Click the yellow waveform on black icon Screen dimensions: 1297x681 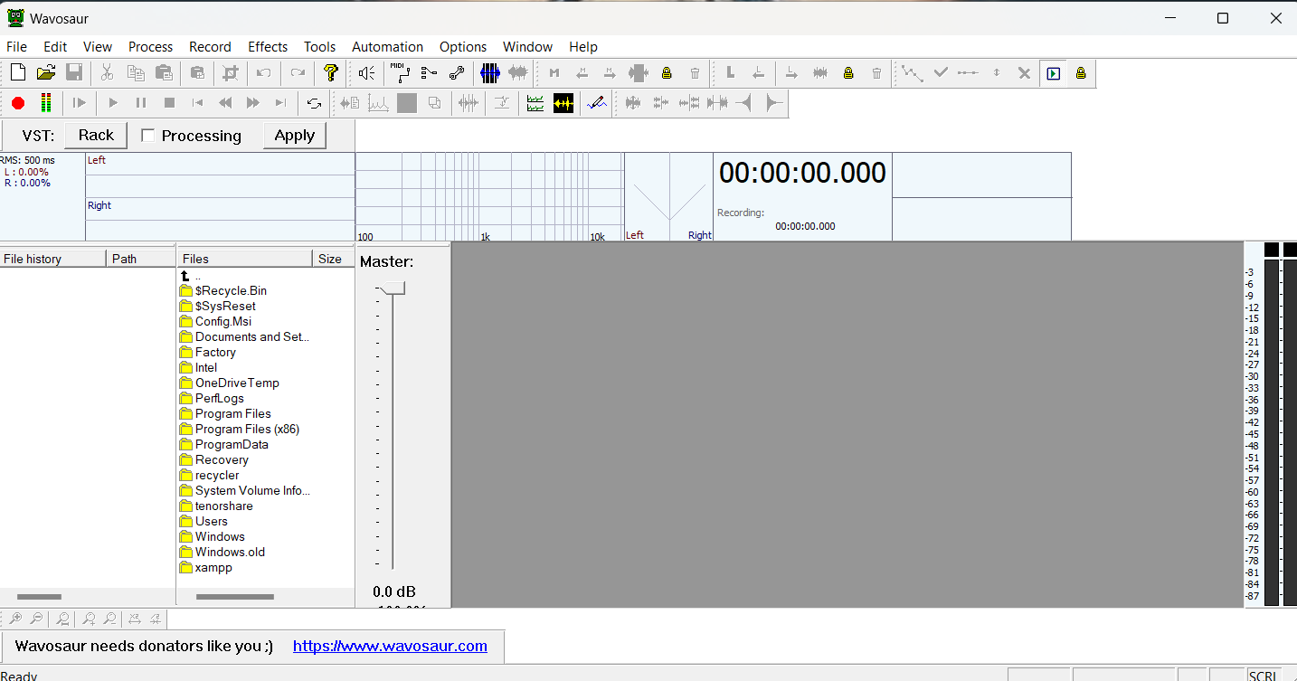[x=563, y=103]
